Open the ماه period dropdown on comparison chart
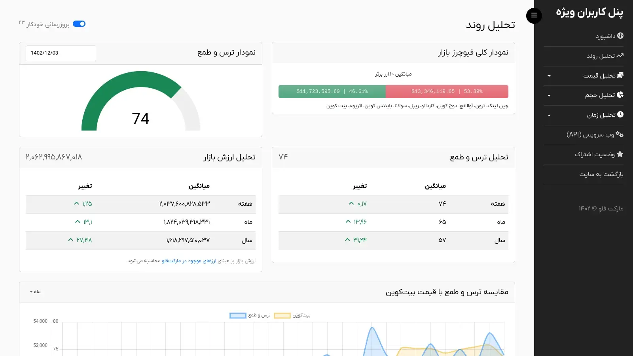This screenshot has width=633, height=356. [35, 292]
